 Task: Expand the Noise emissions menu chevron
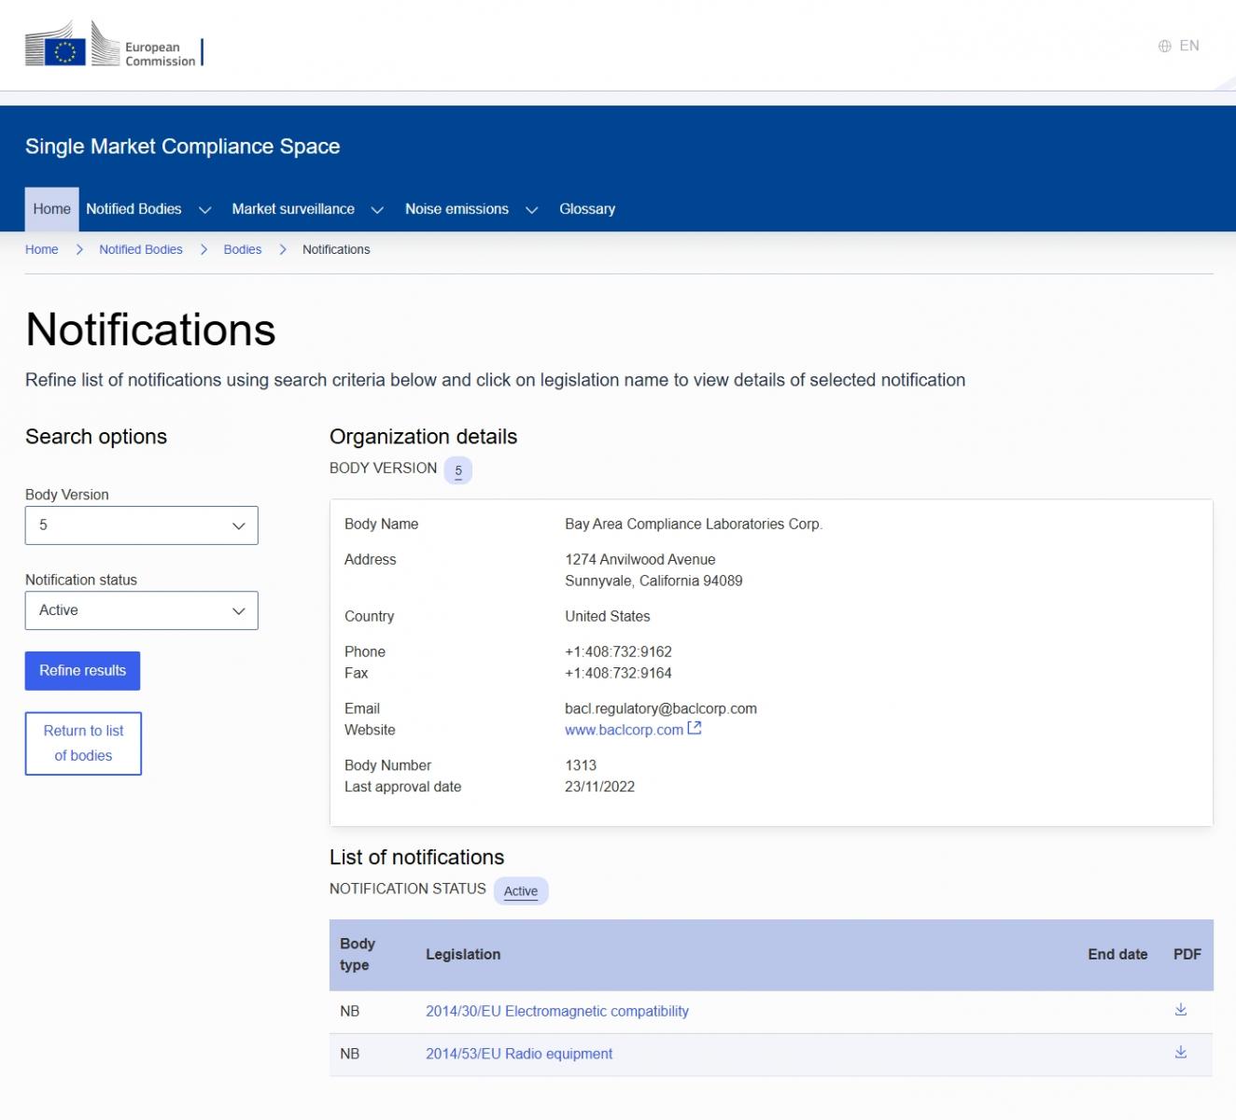531,210
